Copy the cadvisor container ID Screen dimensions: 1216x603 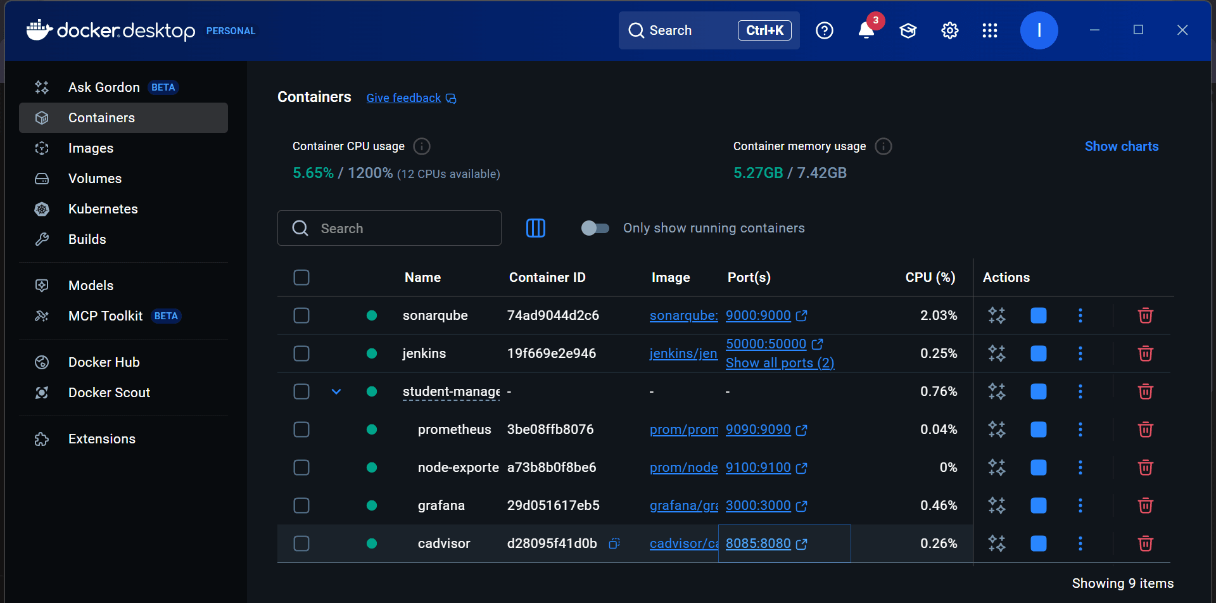pyautogui.click(x=614, y=543)
